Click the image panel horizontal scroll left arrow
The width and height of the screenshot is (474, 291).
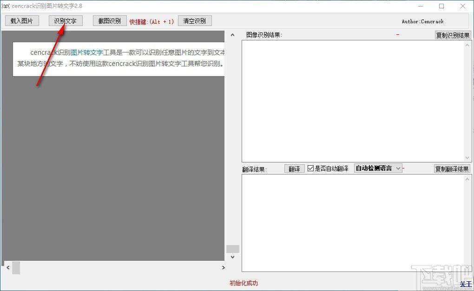(8, 267)
